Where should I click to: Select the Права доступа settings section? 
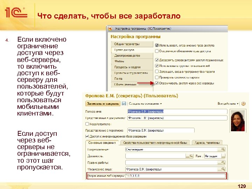(x=132, y=50)
